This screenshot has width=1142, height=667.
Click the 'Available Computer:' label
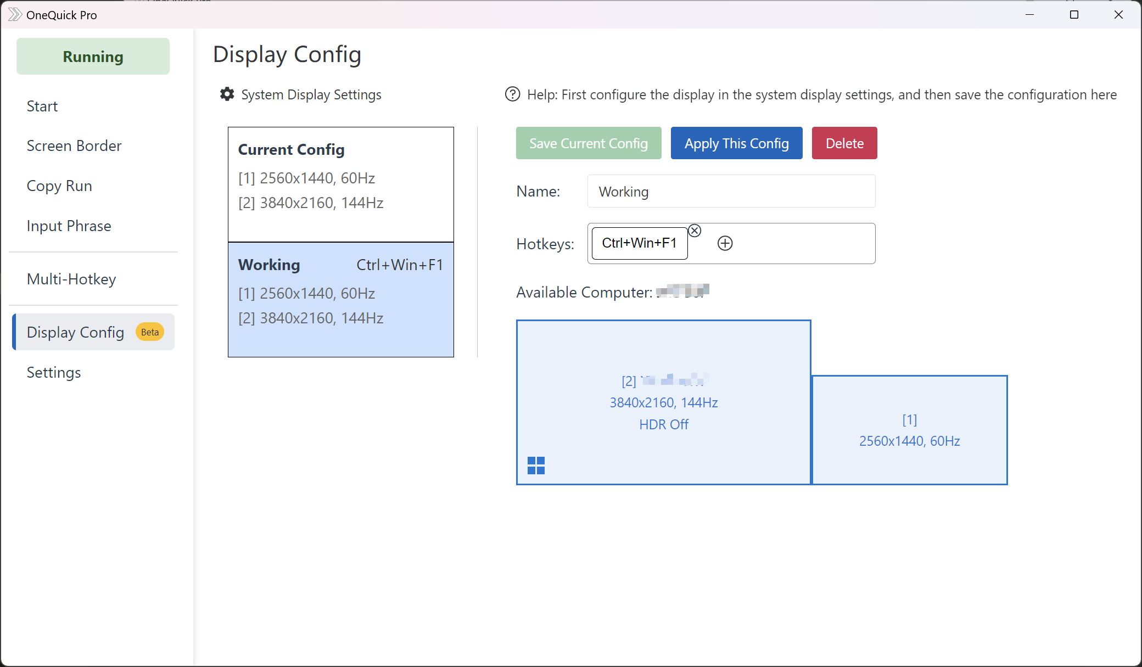[584, 293]
